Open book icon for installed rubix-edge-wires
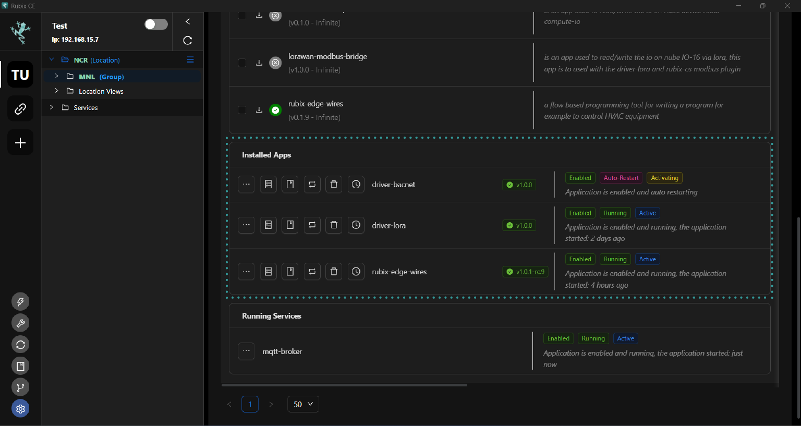Image resolution: width=801 pixels, height=426 pixels. (290, 271)
